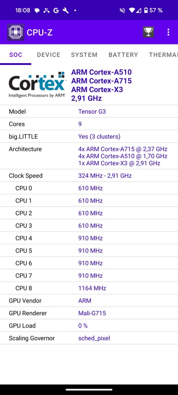Tap the wrench icon in status bar
The width and height of the screenshot is (178, 395).
65,10
